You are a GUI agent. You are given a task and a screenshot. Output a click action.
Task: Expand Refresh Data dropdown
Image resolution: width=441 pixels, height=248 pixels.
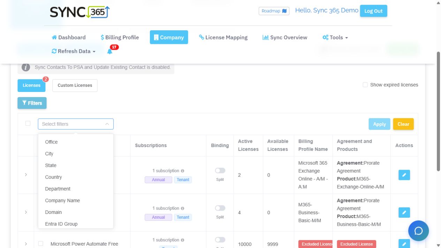(74, 51)
